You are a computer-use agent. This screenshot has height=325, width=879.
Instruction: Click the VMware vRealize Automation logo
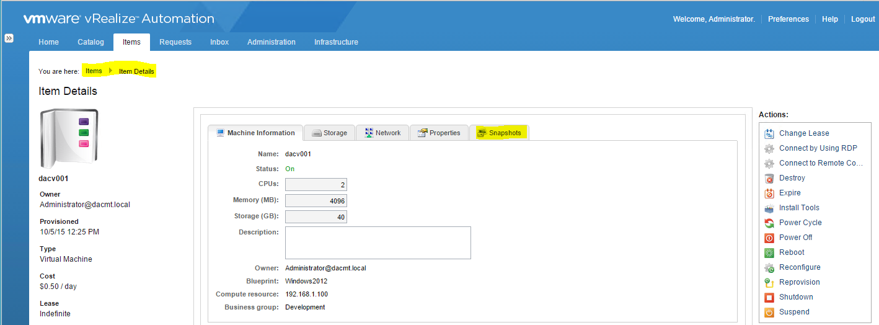119,19
